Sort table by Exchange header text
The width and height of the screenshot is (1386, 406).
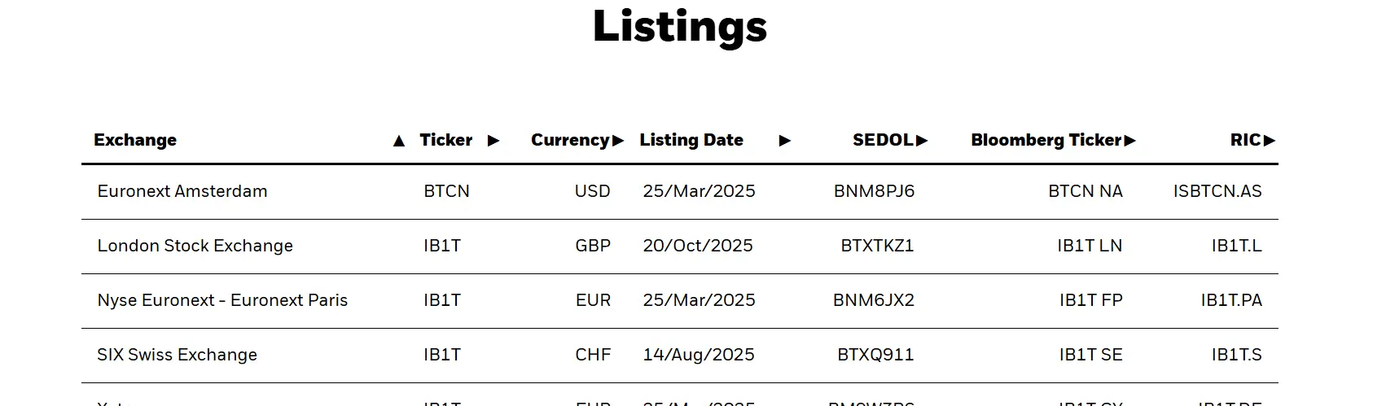tap(135, 140)
